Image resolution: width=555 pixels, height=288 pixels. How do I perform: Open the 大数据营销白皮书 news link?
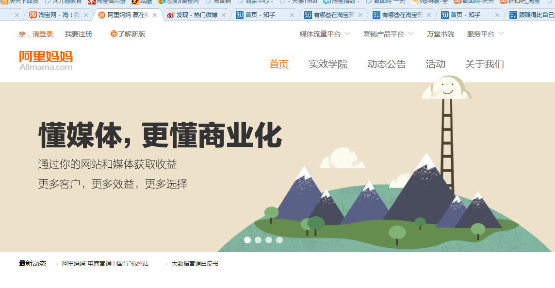[195, 264]
